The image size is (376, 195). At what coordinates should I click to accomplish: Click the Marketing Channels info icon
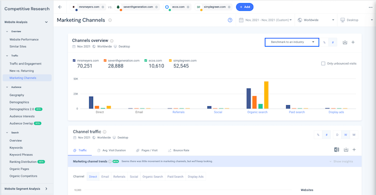pos(110,20)
